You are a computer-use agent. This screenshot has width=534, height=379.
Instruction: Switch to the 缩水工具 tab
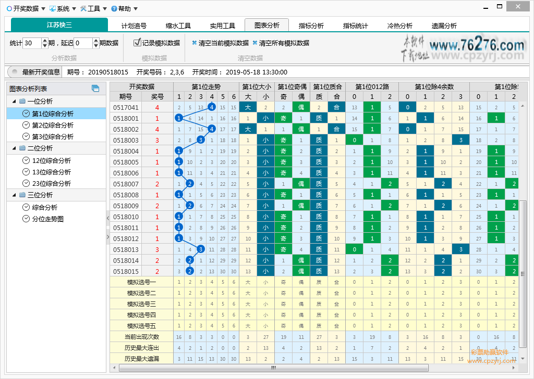178,26
